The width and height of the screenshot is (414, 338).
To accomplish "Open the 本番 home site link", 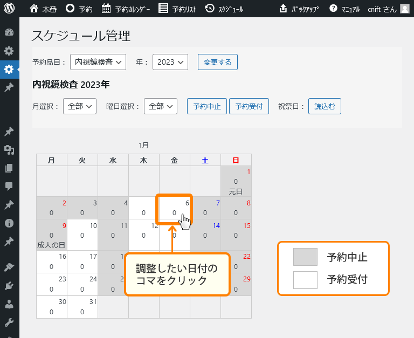I will (x=43, y=9).
